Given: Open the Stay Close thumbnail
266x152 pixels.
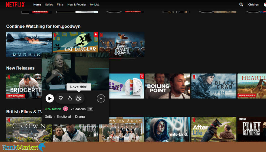Looking at the screenshot, I should tap(75, 133).
